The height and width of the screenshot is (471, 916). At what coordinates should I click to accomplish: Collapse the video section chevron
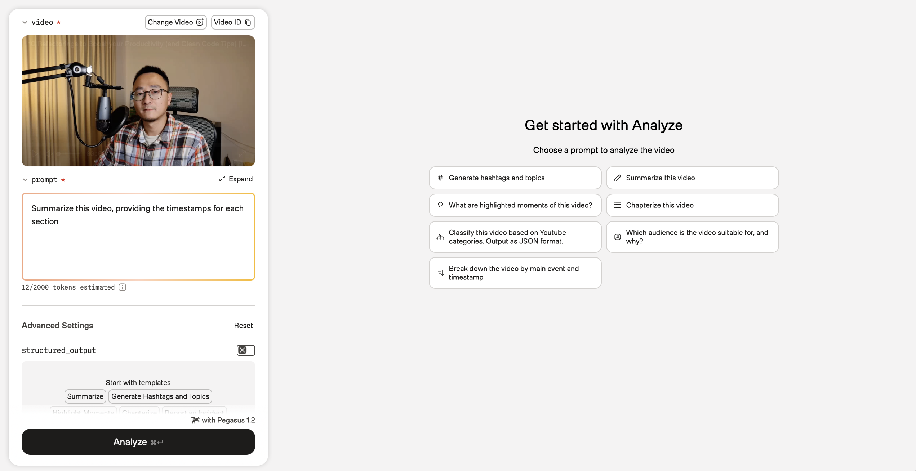point(25,22)
